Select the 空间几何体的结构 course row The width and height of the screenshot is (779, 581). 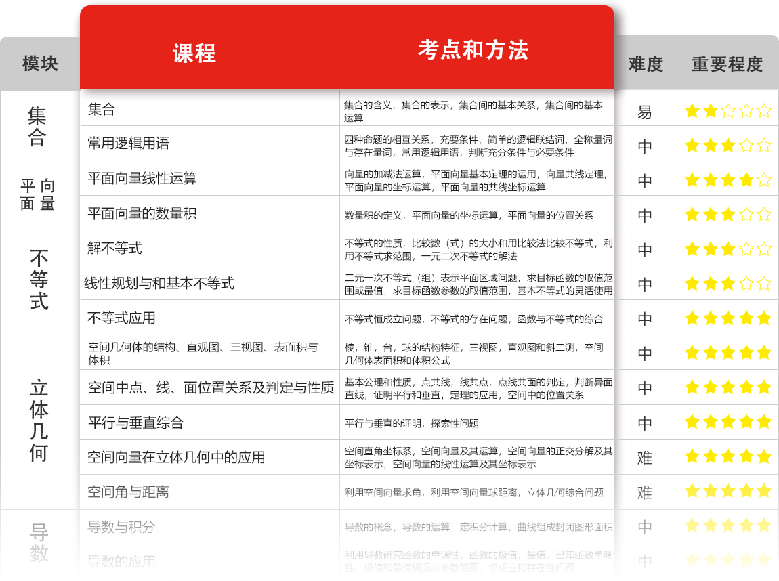(x=210, y=353)
